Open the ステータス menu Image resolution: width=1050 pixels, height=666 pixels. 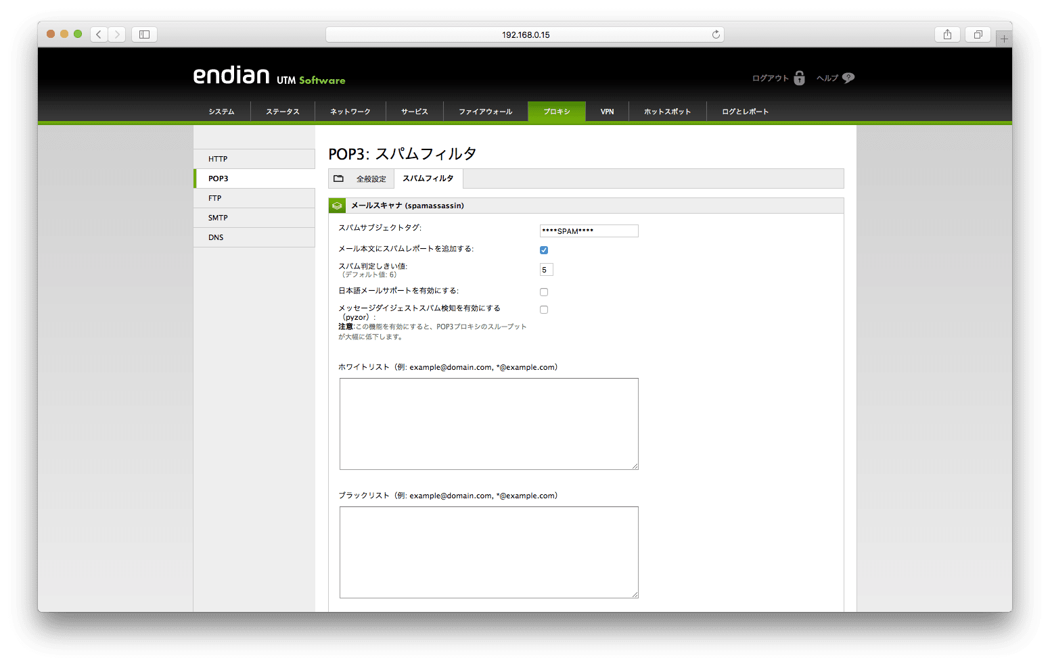[x=283, y=112]
